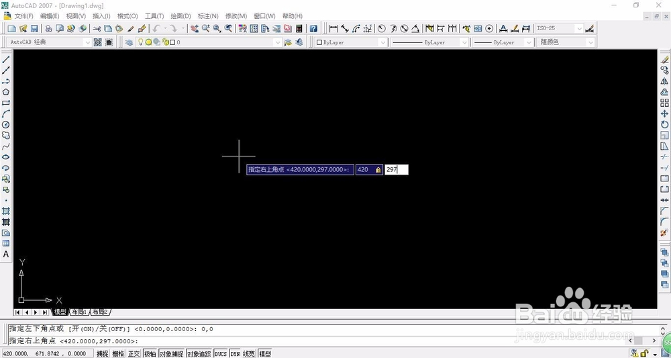
Task: Select the Erase tool in Modify toolbar
Action: (664, 60)
